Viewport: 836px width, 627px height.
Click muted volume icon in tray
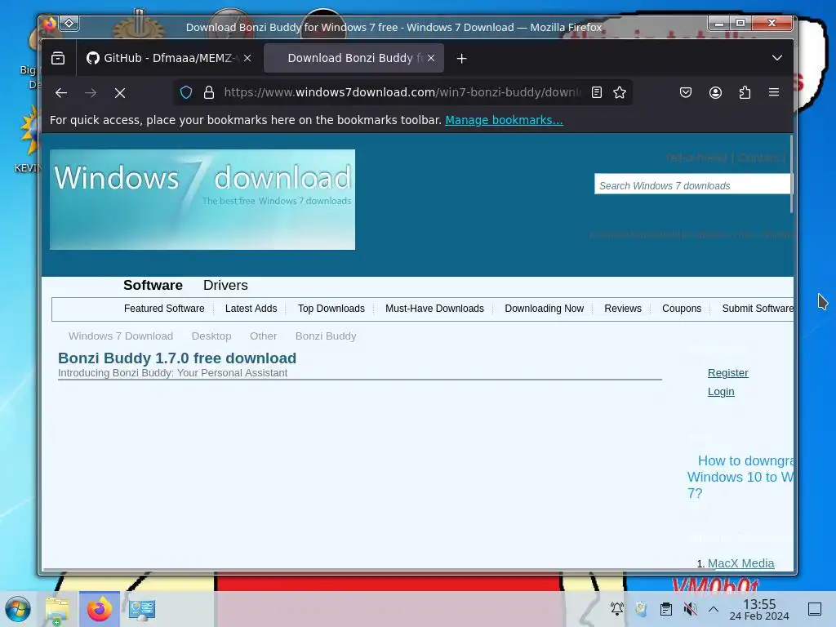point(690,608)
